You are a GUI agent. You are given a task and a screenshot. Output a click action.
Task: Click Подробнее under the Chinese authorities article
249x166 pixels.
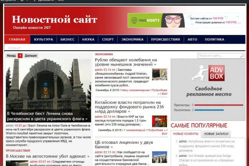coord(156,130)
